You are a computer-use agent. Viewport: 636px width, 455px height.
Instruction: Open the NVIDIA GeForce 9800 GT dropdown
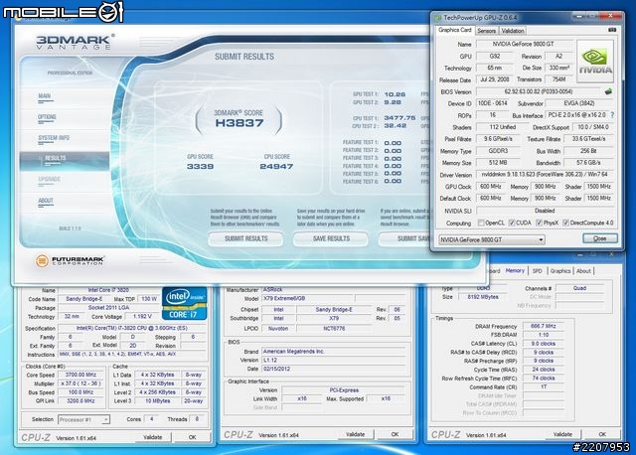point(492,239)
